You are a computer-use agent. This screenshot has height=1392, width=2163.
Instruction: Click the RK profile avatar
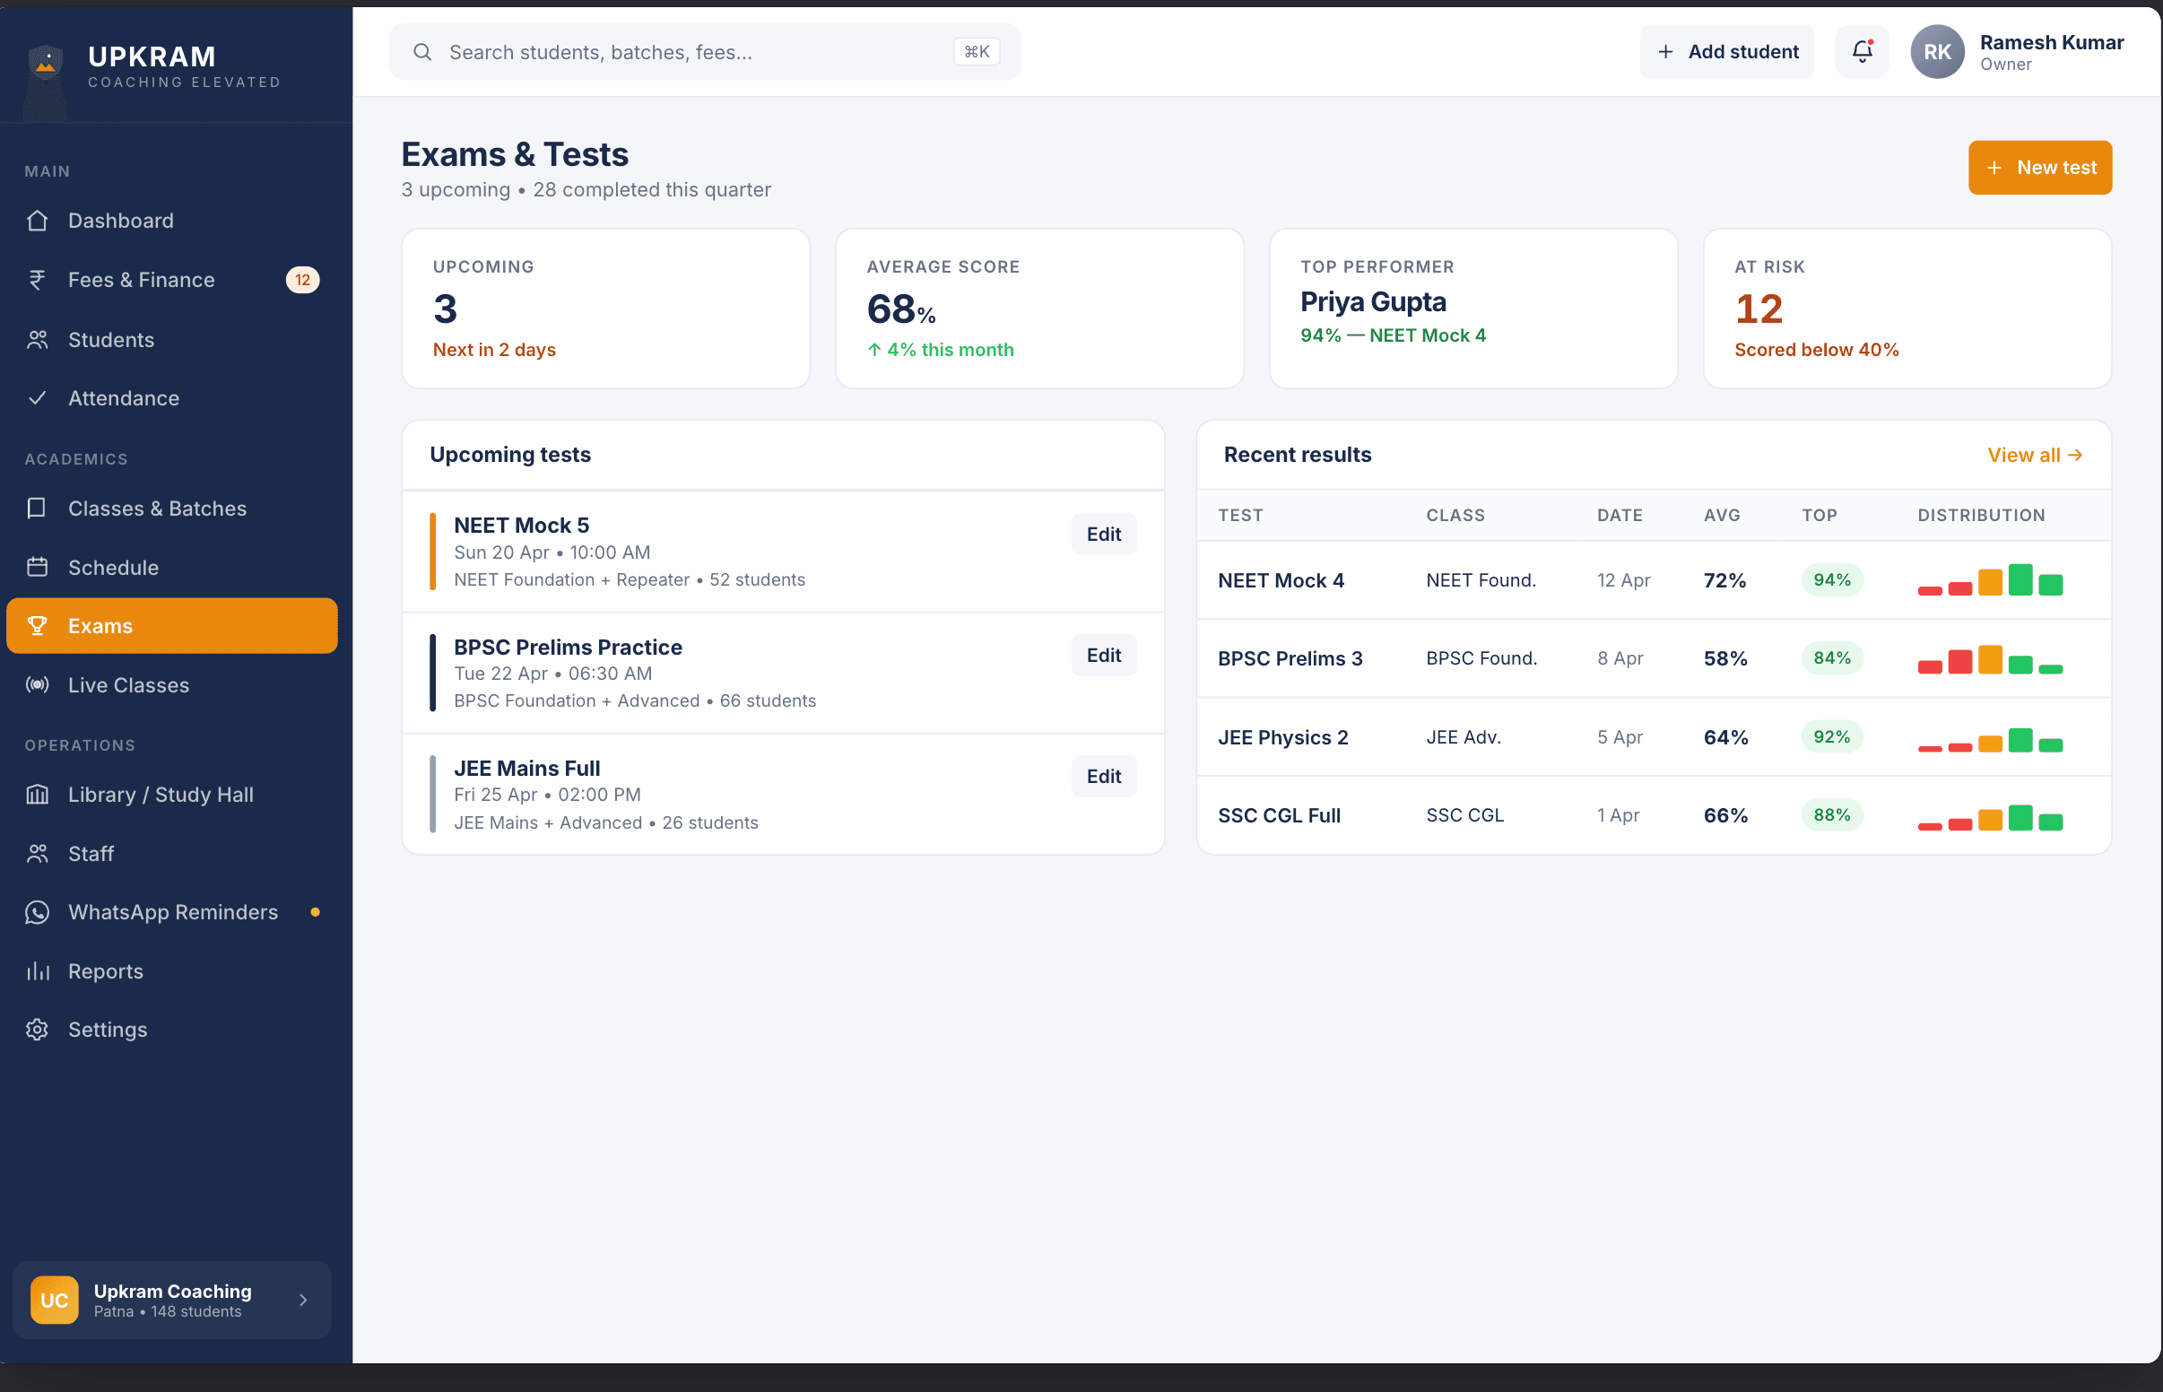pyautogui.click(x=1936, y=51)
